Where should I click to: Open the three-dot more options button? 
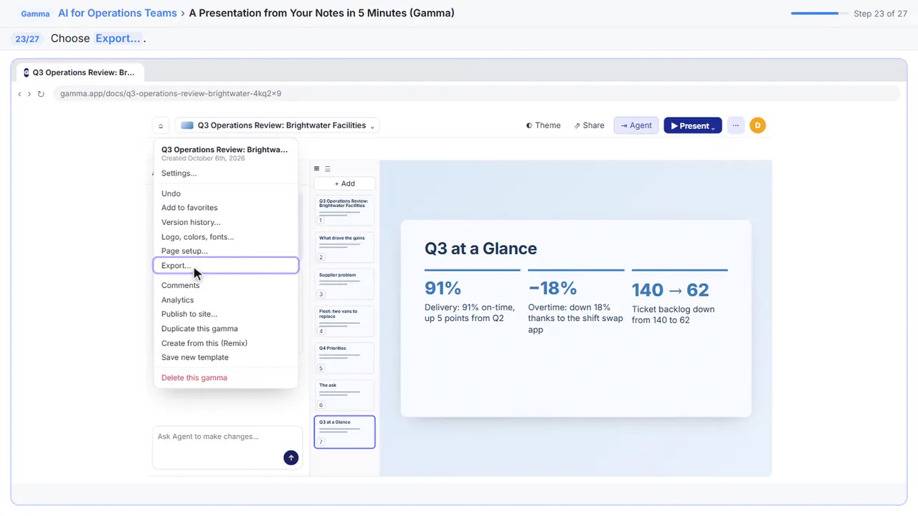tap(735, 125)
